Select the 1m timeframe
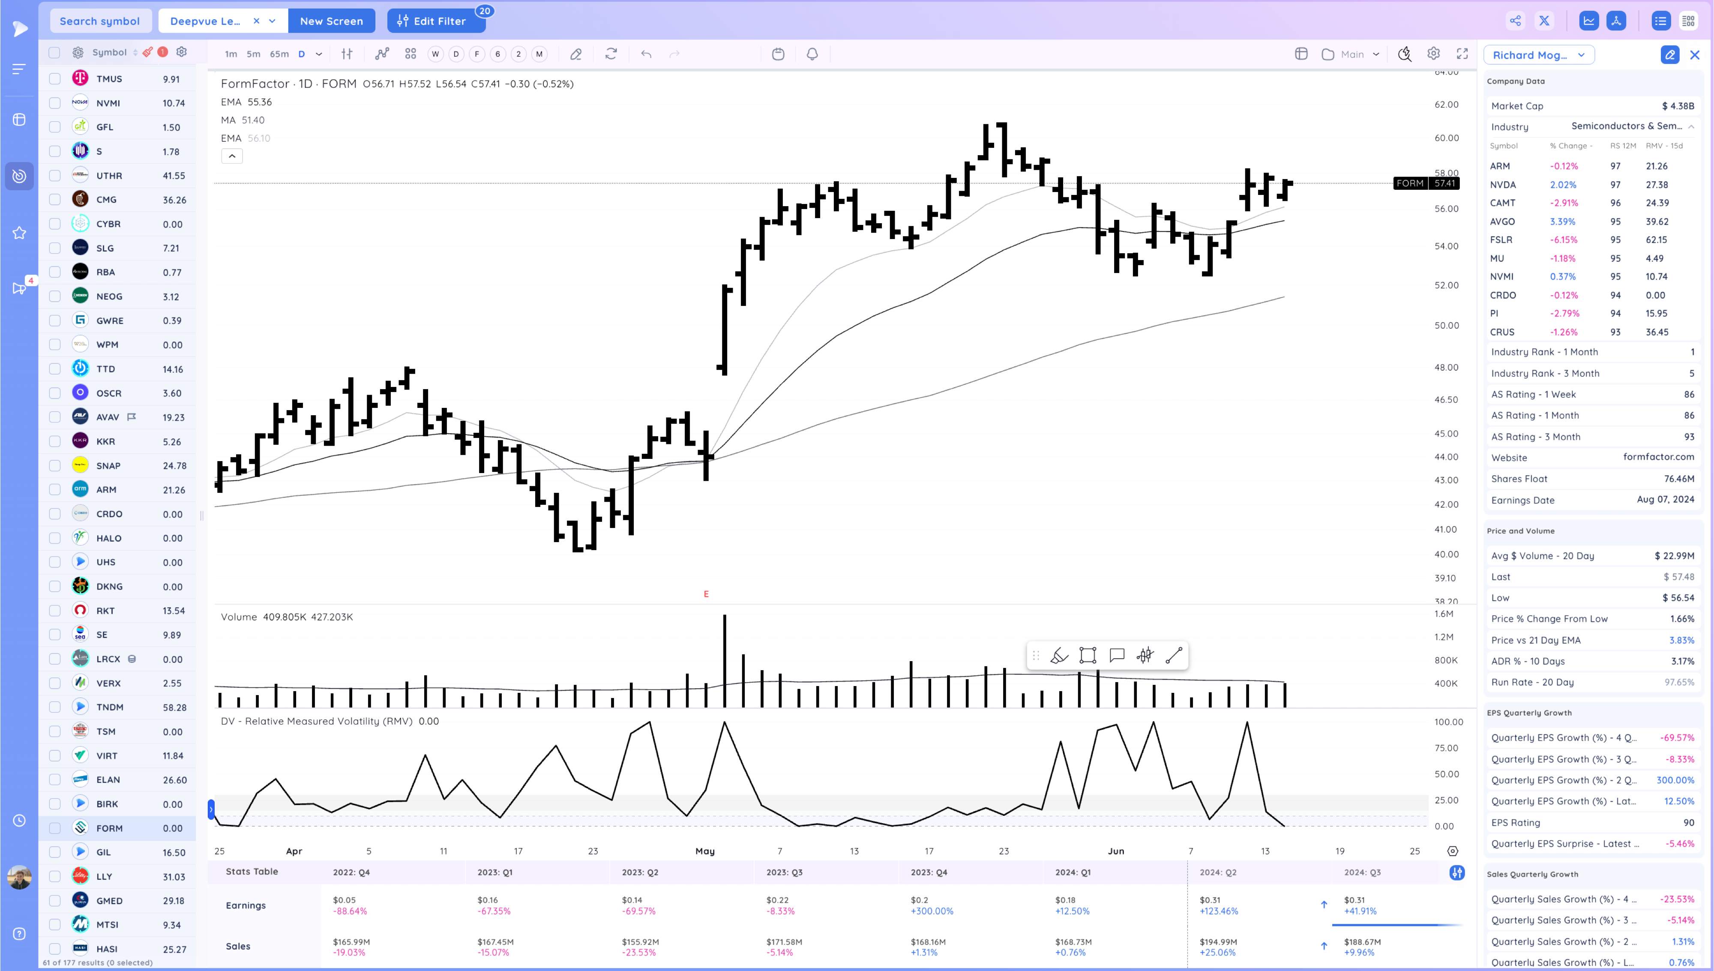The height and width of the screenshot is (971, 1714). point(231,54)
